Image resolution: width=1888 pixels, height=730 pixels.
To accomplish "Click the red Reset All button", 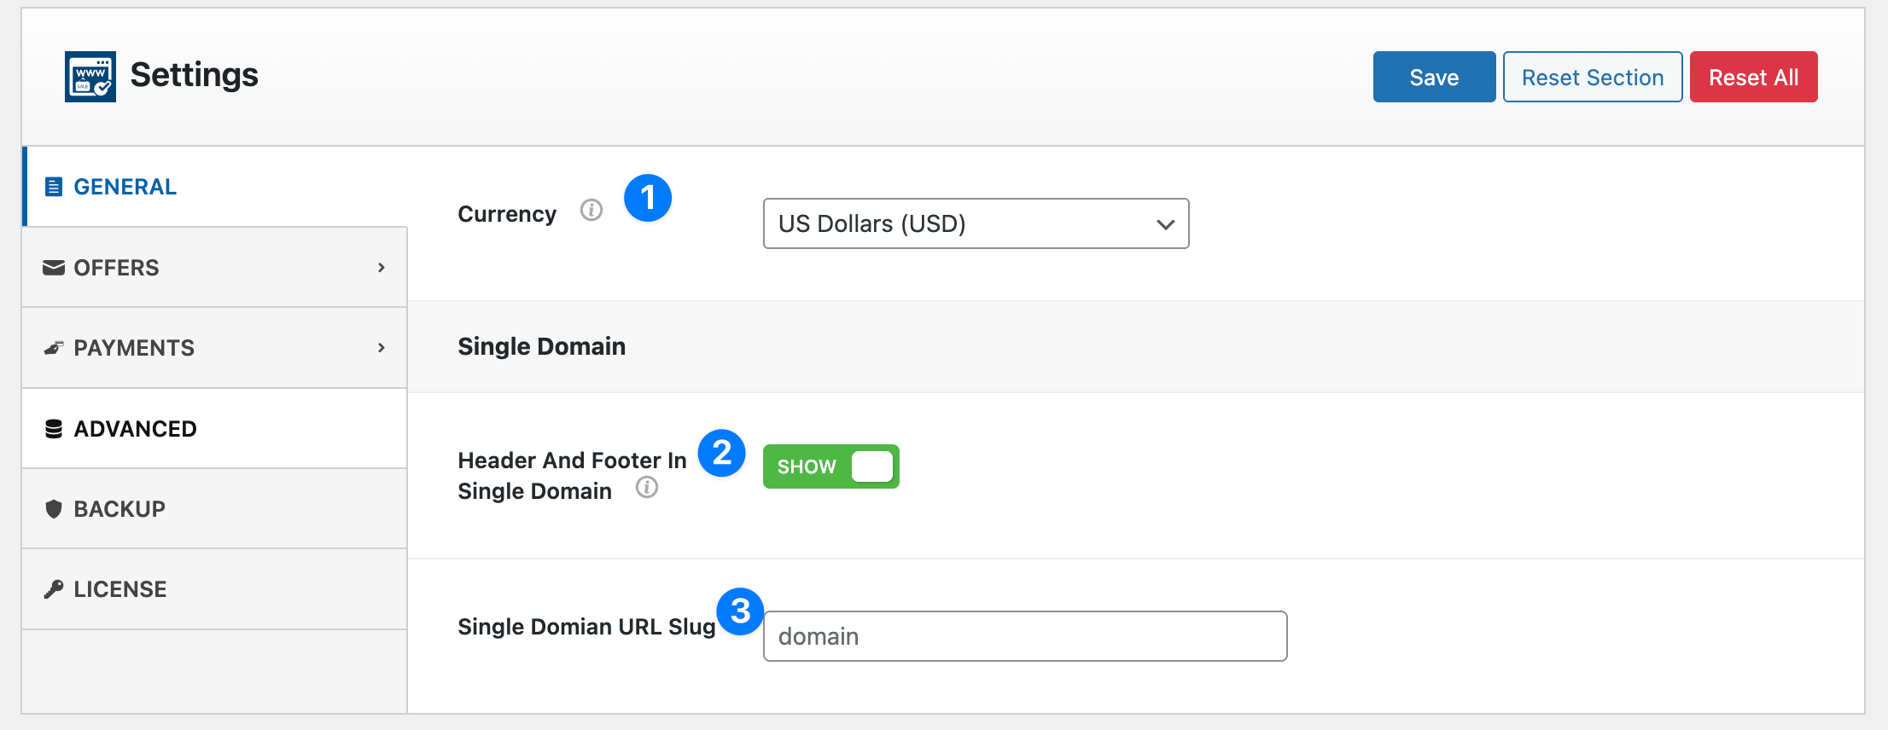I will 1753,78.
